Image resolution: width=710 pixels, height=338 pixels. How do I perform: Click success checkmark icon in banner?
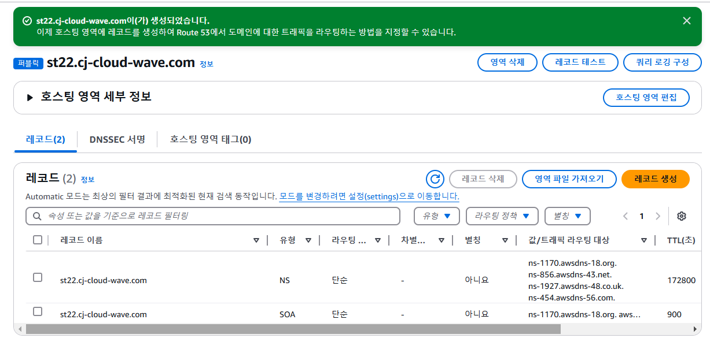click(x=27, y=21)
